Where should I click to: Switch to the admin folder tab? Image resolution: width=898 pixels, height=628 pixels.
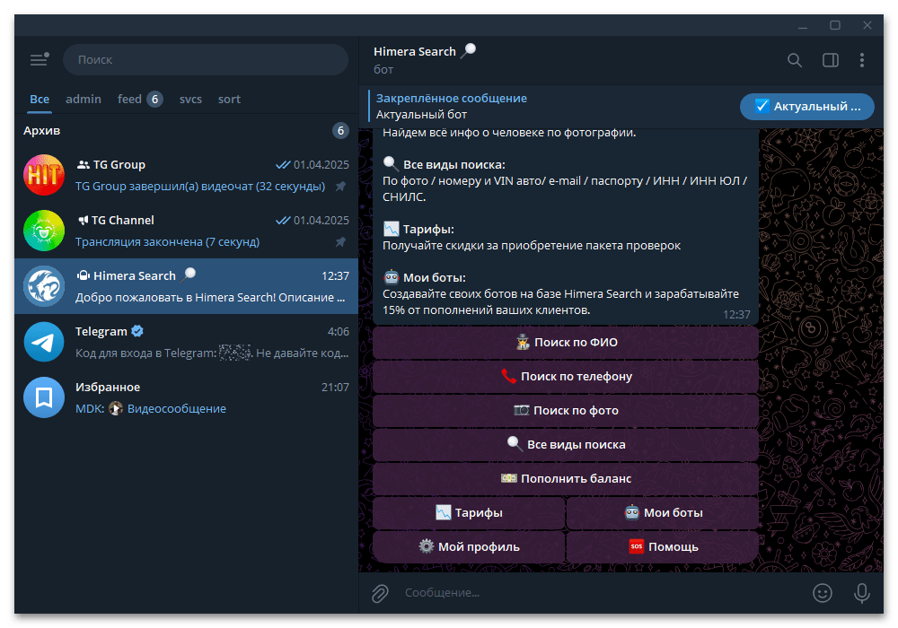coord(84,99)
